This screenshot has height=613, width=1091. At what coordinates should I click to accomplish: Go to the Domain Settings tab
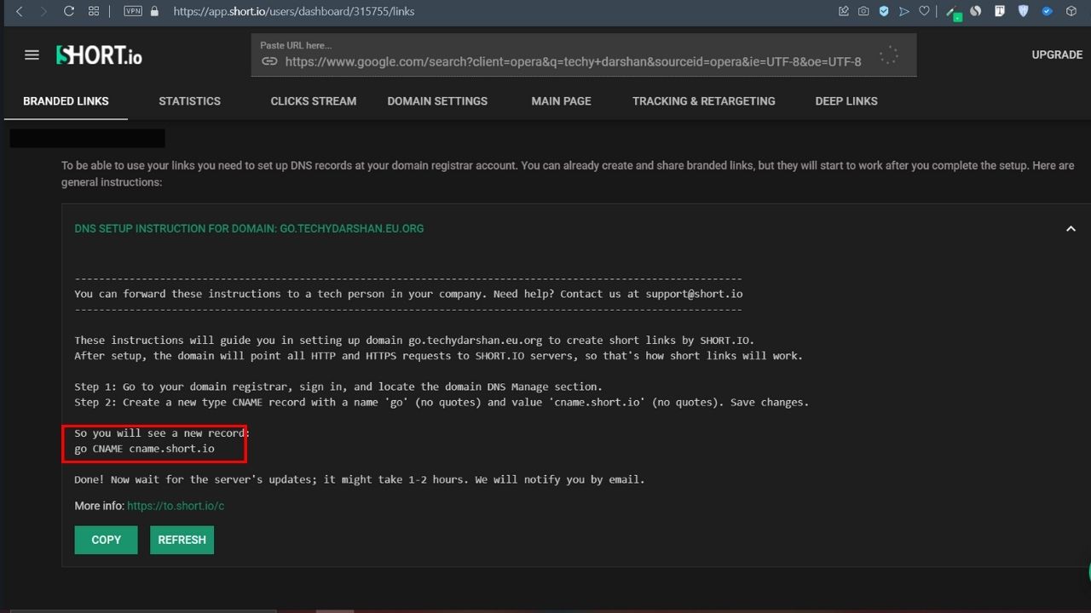(x=437, y=100)
